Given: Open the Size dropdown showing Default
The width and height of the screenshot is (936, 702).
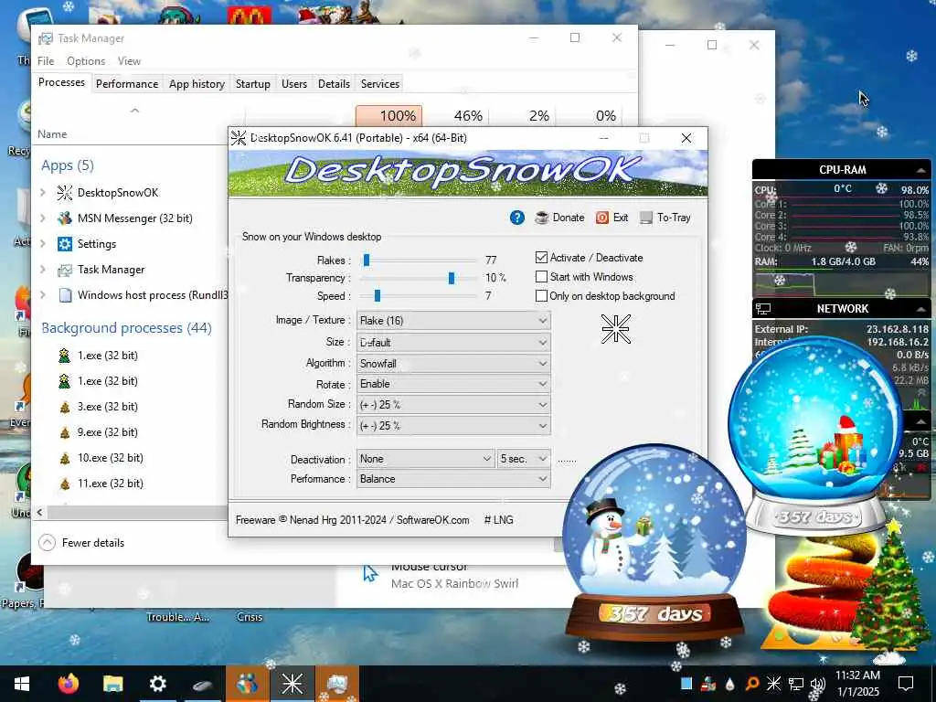Looking at the screenshot, I should point(453,343).
